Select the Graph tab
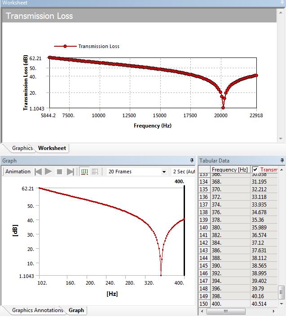The width and height of the screenshot is (286, 317). tap(76, 310)
